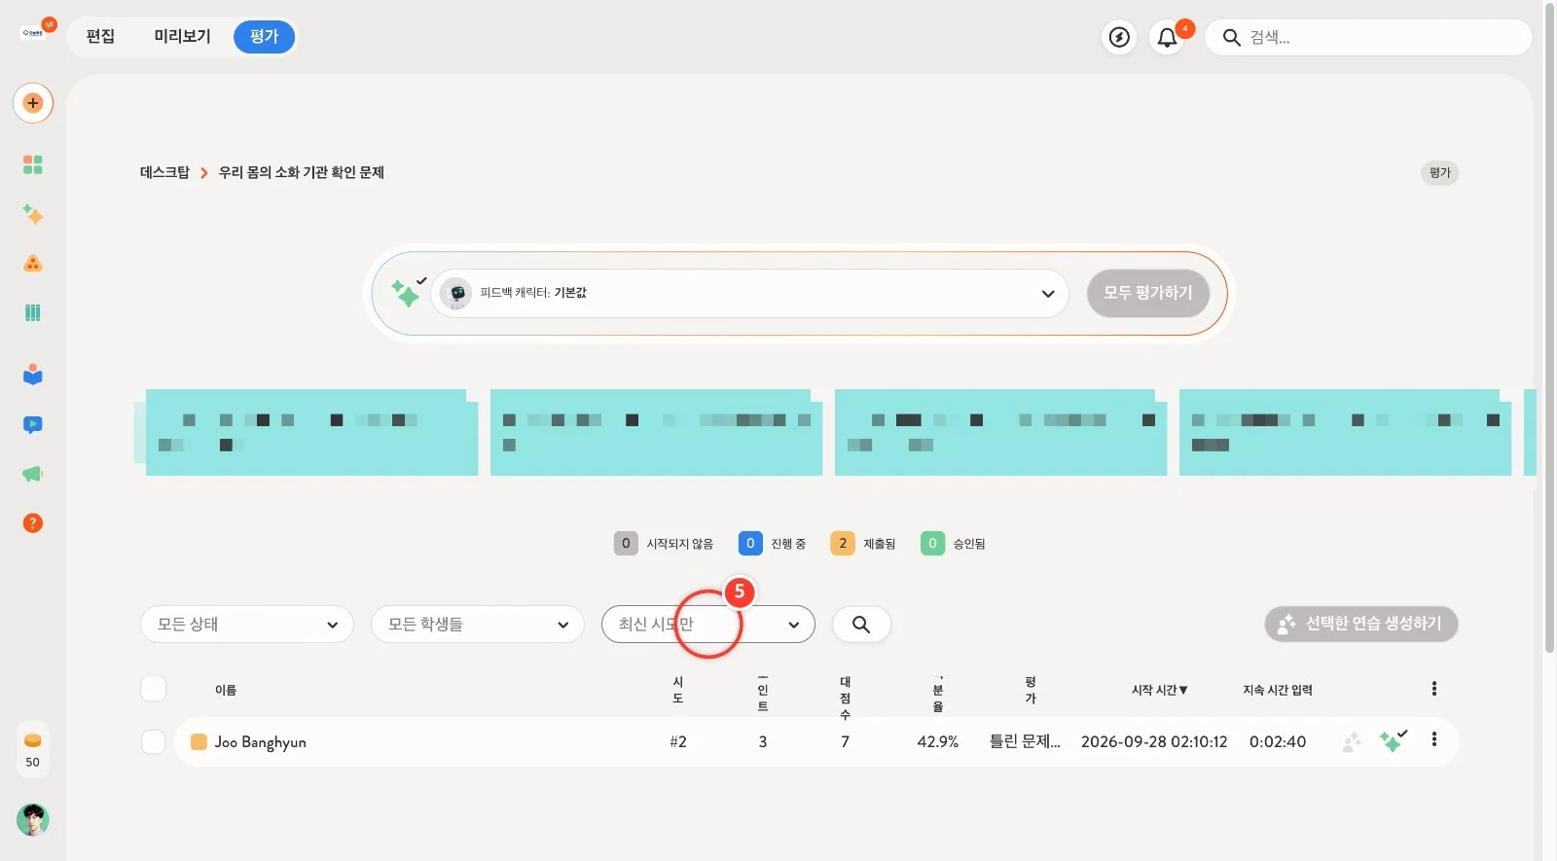The width and height of the screenshot is (1557, 861).
Task: Filter by 제출됨 status count 2
Action: [862, 544]
